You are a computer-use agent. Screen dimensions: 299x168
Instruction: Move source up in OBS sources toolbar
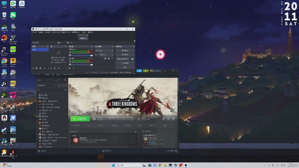coord(62,68)
